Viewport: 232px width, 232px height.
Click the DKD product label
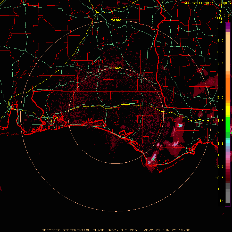pos(226,15)
